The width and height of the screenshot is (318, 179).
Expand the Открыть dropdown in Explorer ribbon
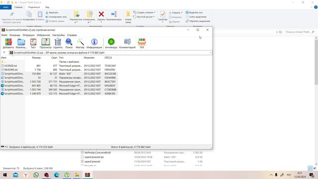point(181,12)
